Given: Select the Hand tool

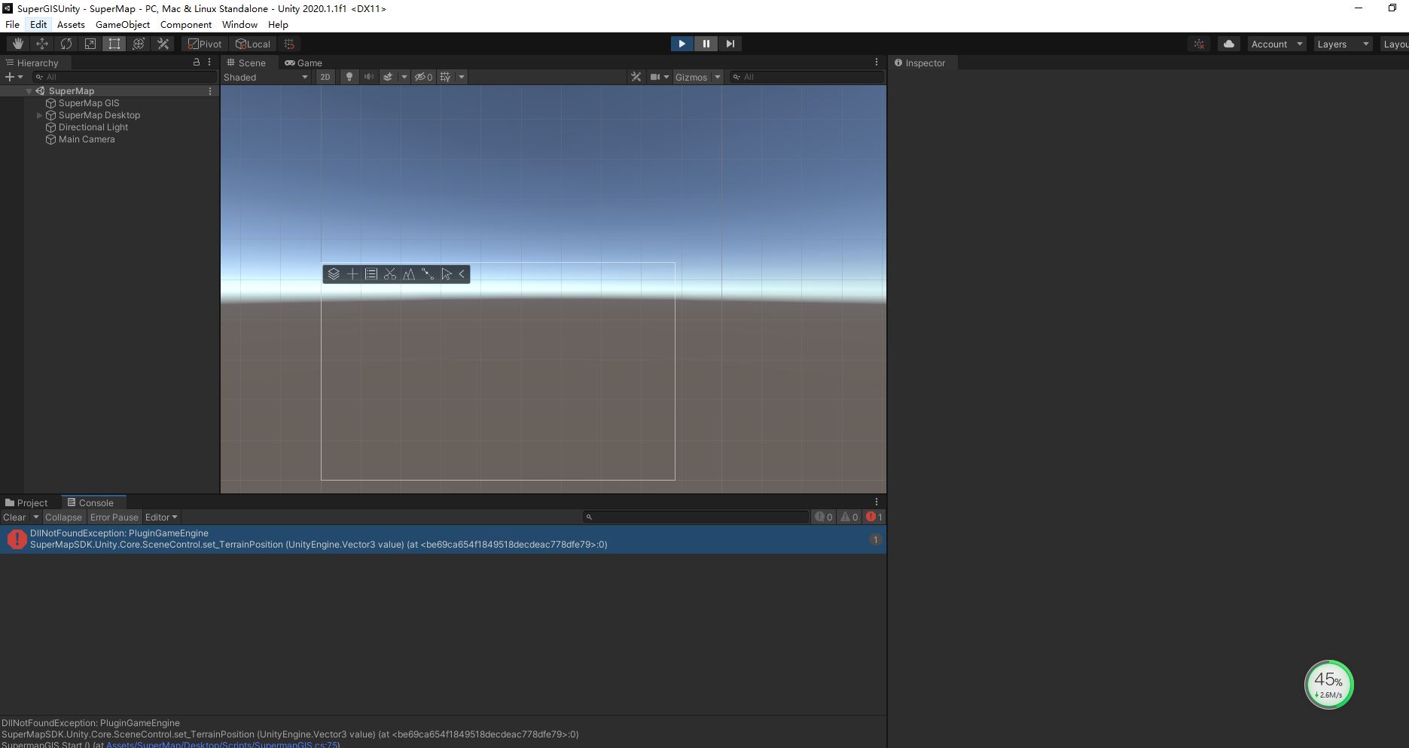Looking at the screenshot, I should click(17, 44).
